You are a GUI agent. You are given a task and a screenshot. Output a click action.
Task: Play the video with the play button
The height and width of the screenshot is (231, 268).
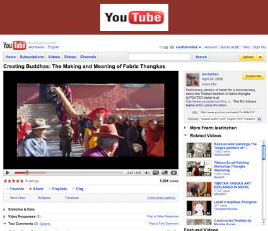8,172
